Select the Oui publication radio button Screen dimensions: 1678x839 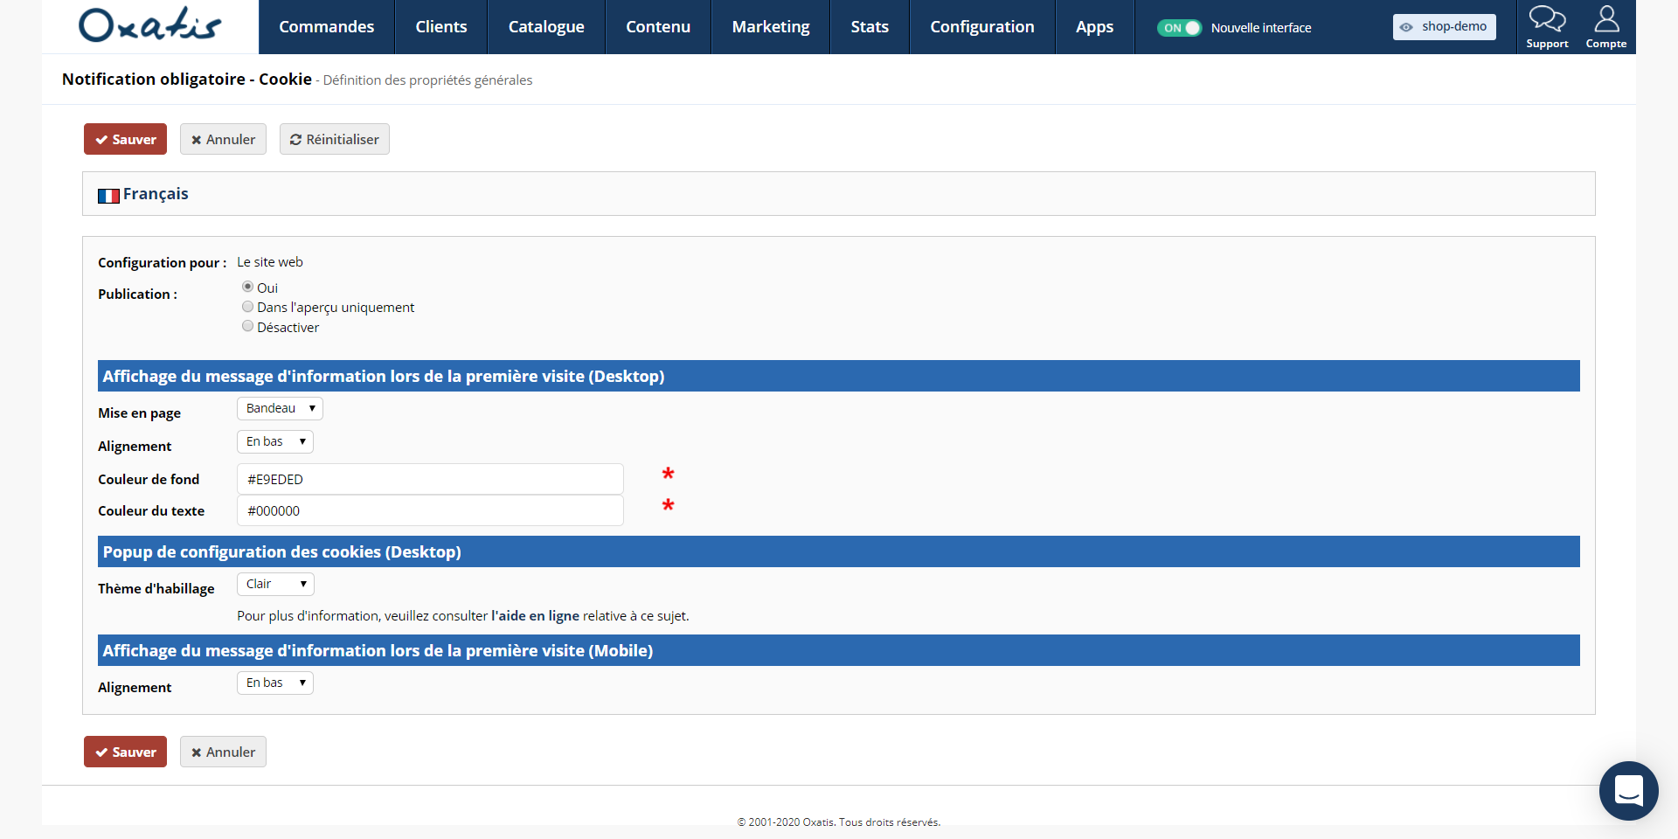tap(248, 287)
